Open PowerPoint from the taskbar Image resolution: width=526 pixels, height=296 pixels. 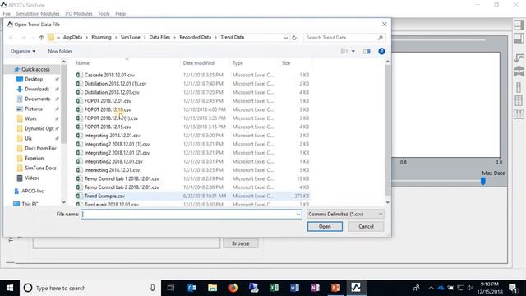point(335,288)
